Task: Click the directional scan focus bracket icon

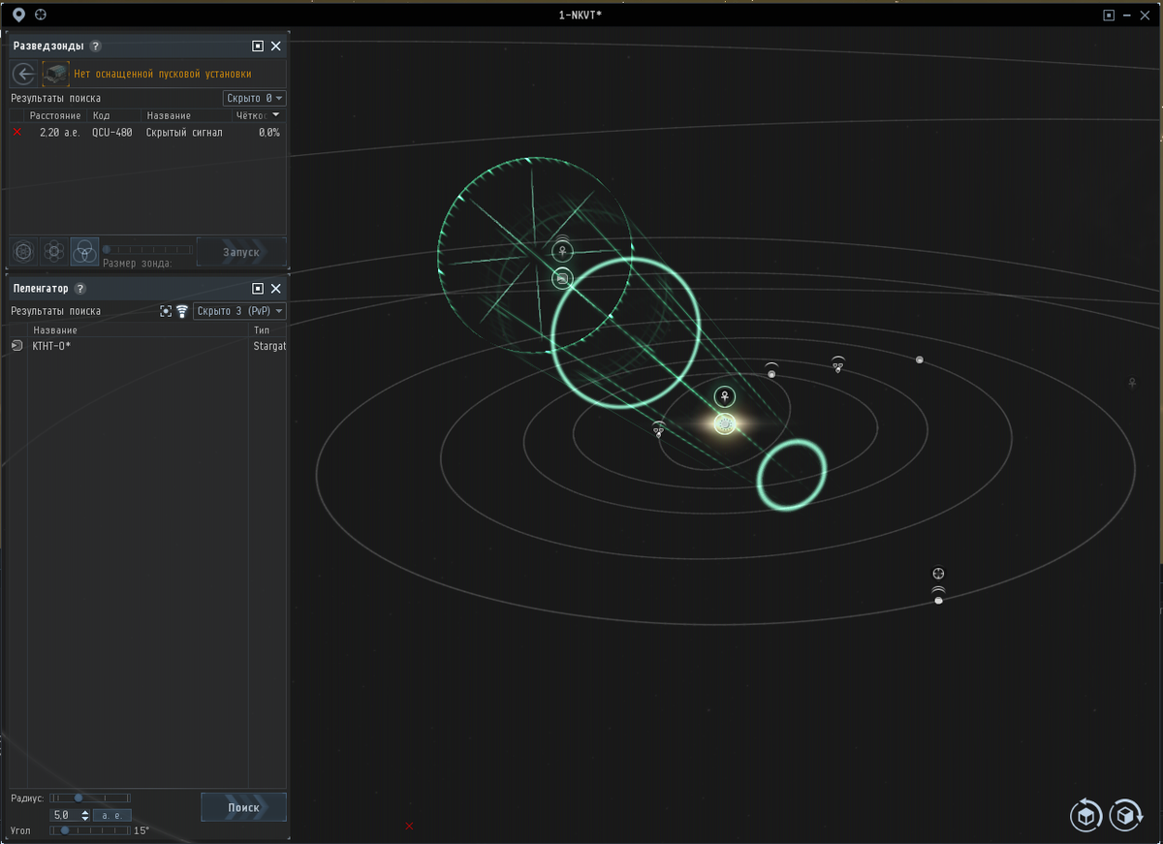Action: pos(166,311)
